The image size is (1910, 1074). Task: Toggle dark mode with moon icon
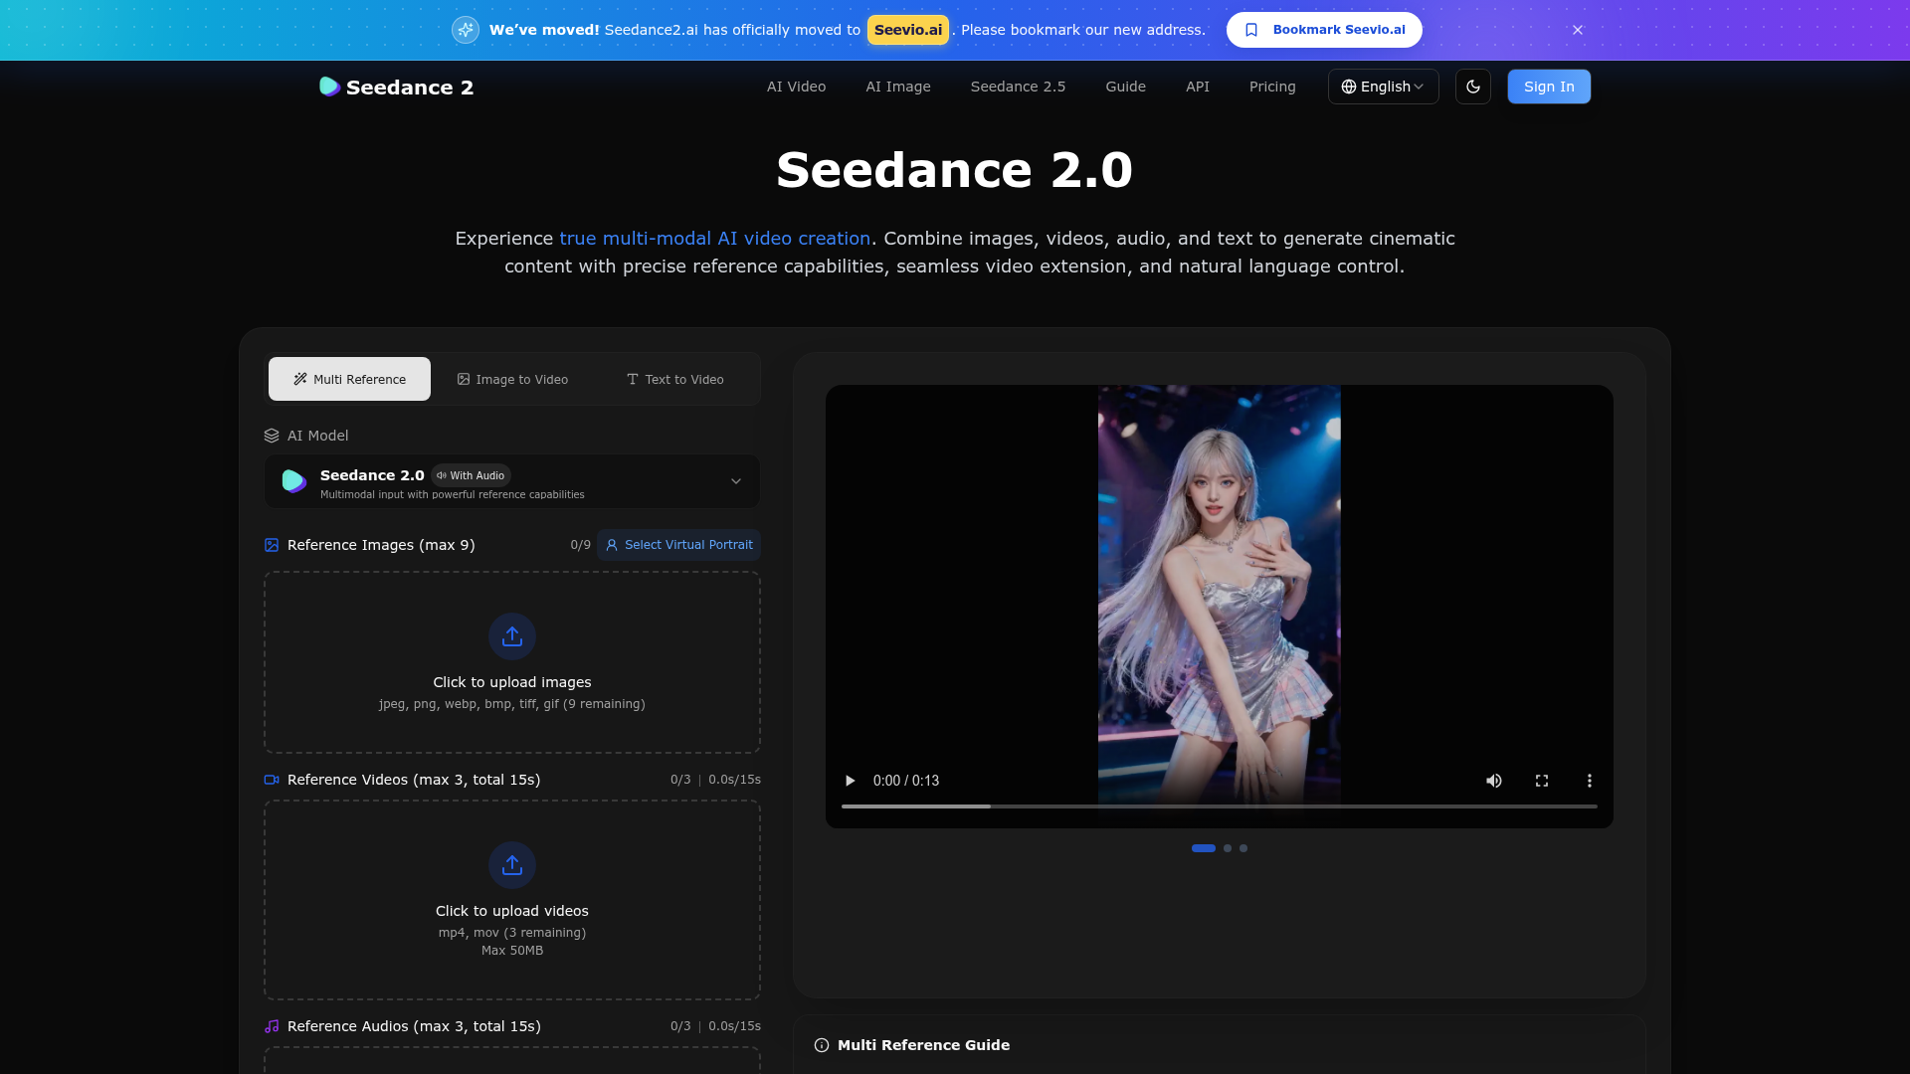(x=1473, y=87)
